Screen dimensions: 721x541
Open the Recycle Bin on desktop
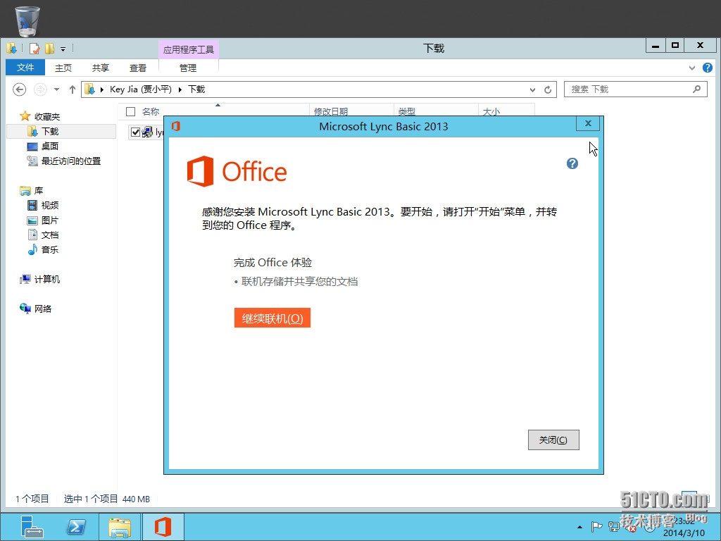pyautogui.click(x=27, y=20)
